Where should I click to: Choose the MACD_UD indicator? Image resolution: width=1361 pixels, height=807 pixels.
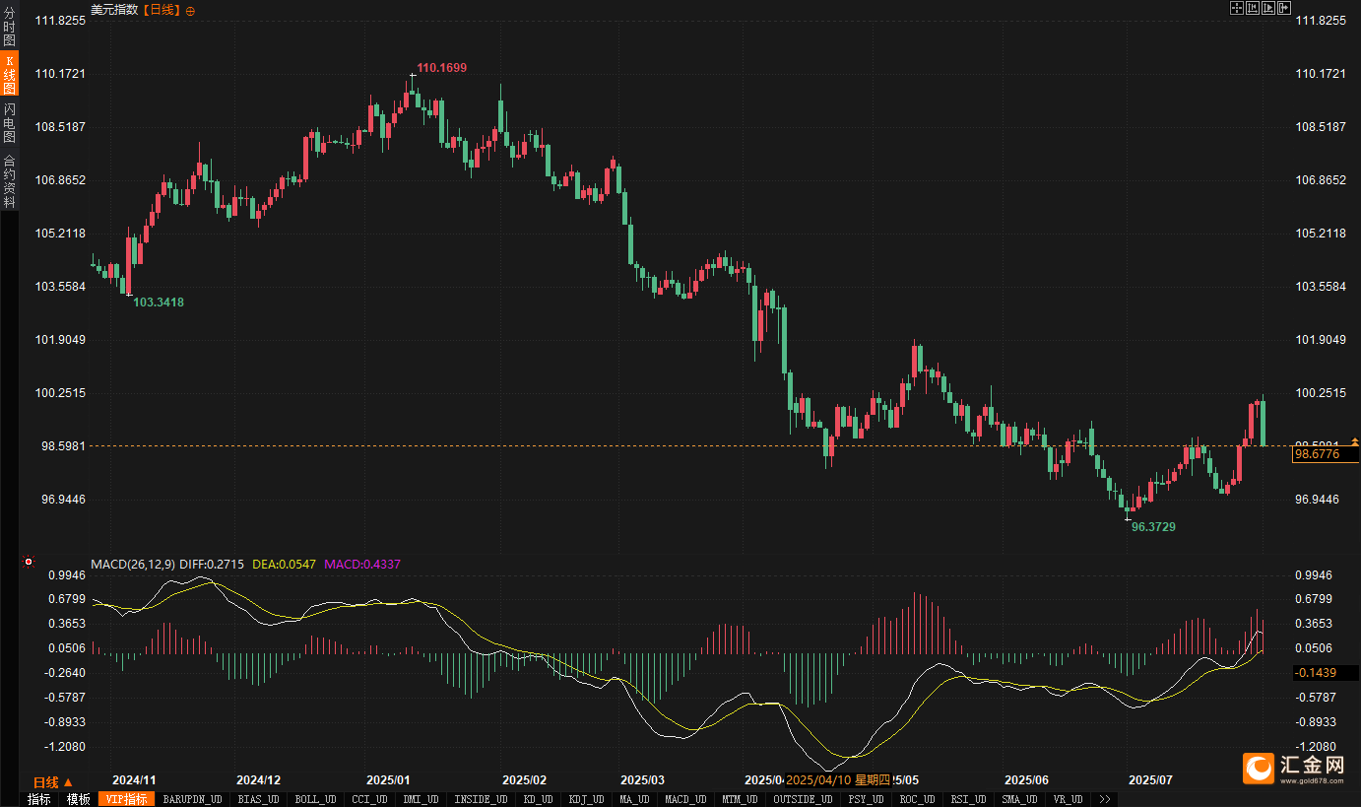685,799
